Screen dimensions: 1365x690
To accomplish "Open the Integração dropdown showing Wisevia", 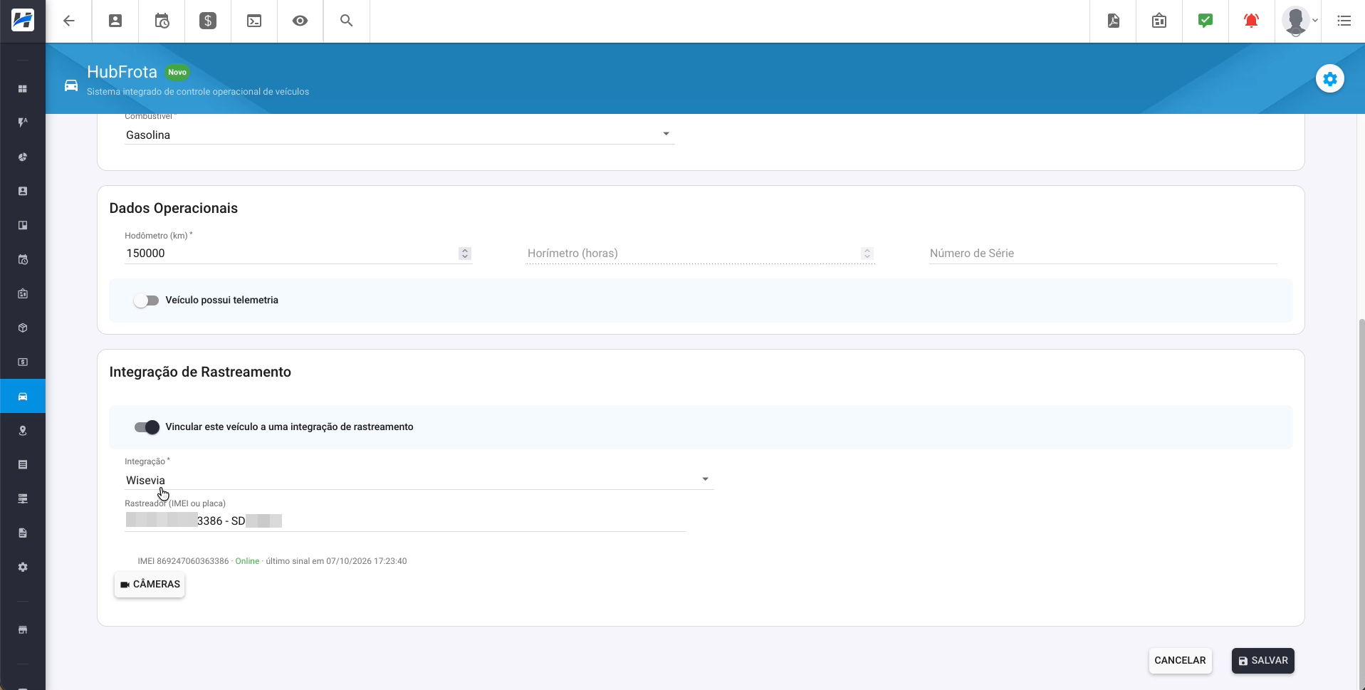I will pos(419,480).
